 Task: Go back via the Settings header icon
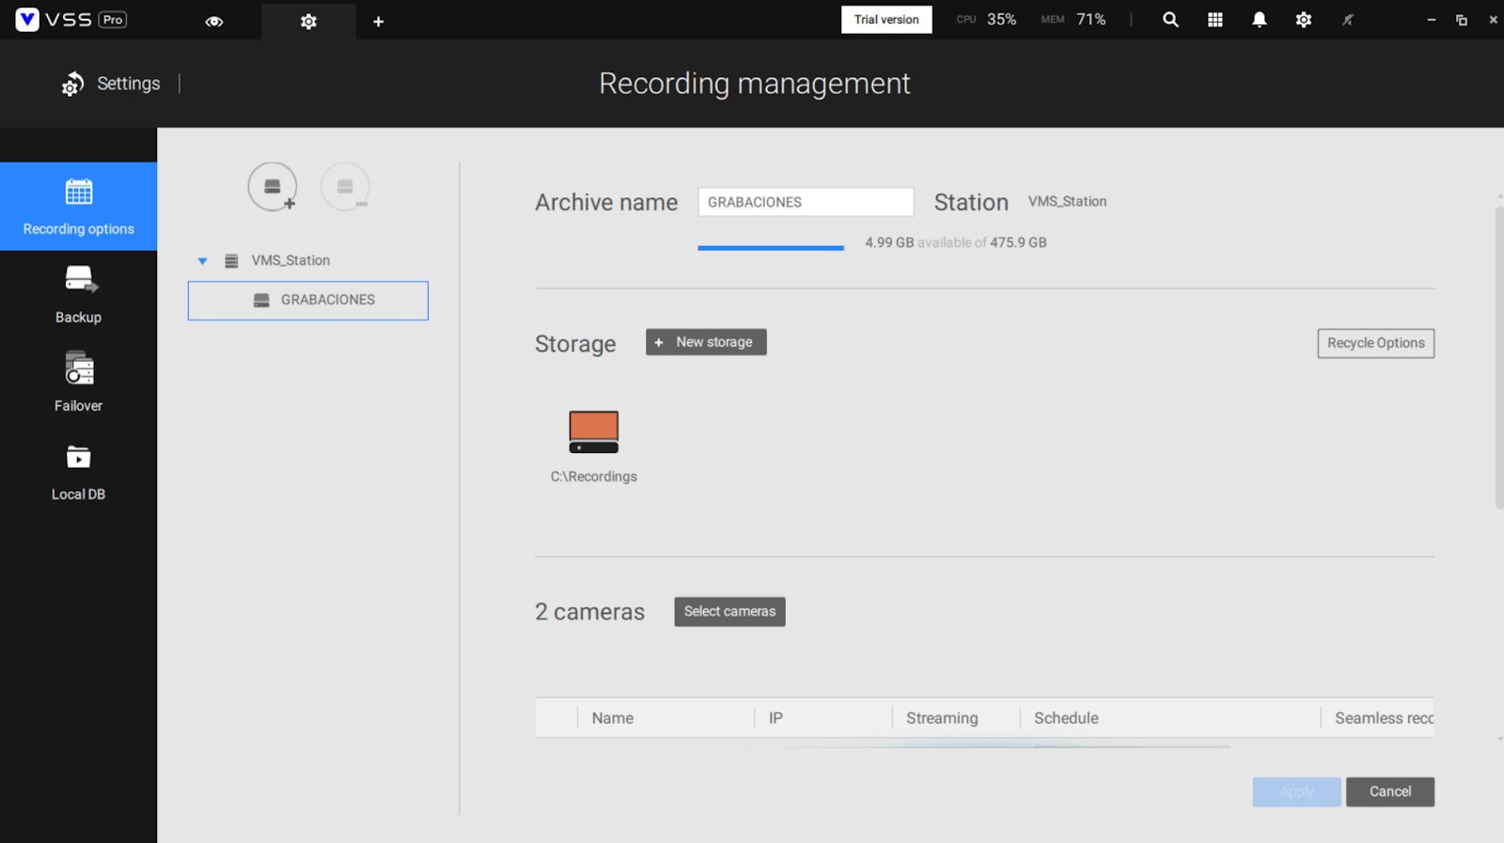[x=72, y=84]
